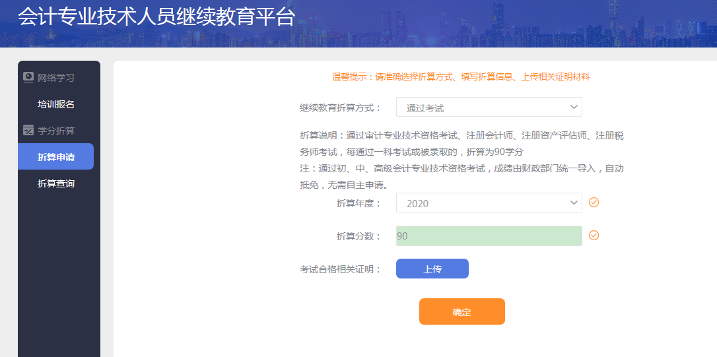Click the chevron arrow of 折算年度 dropdown
Screen dimensions: 717x357
pyautogui.click(x=573, y=203)
